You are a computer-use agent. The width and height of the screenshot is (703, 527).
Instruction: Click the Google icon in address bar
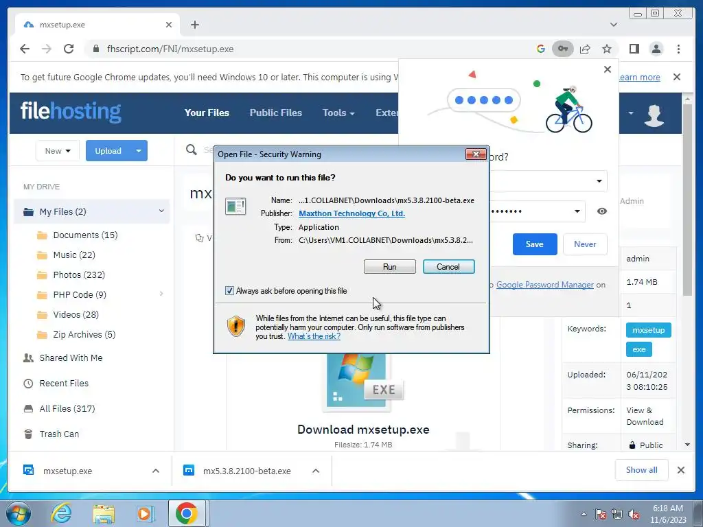pos(541,49)
